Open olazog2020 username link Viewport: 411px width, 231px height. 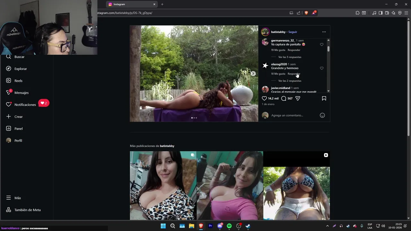click(x=279, y=64)
